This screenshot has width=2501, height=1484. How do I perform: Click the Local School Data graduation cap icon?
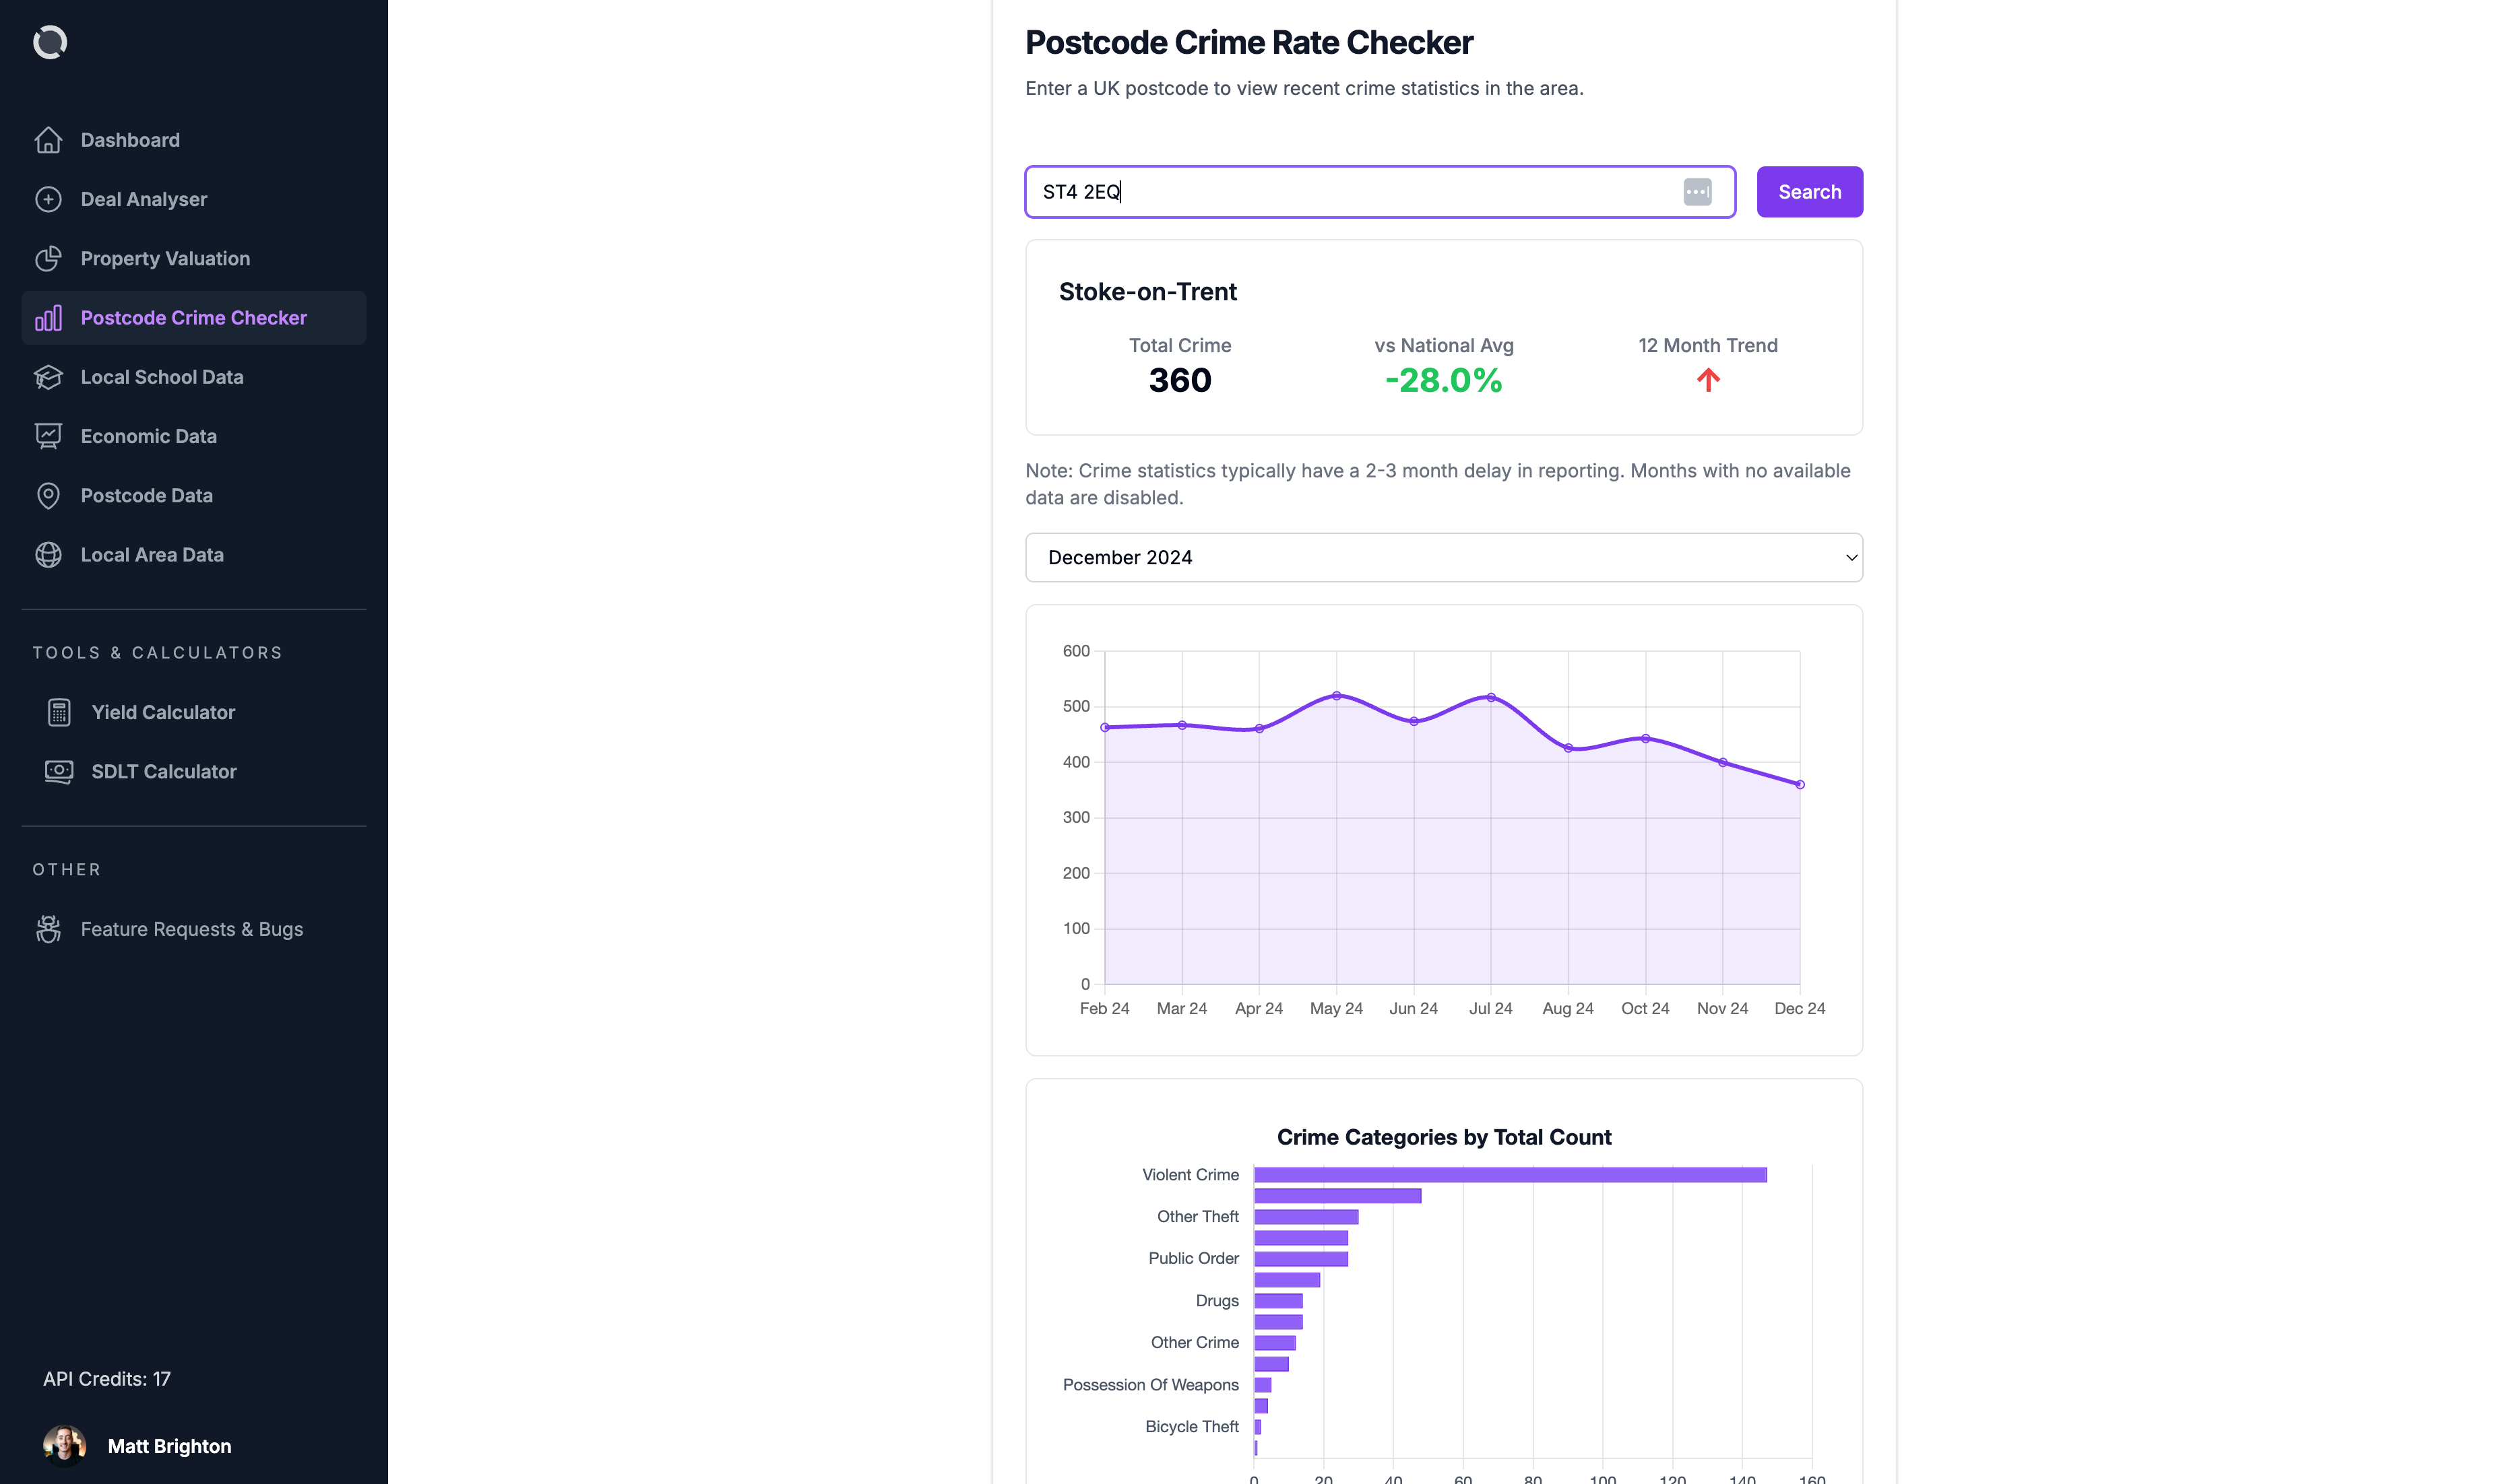(x=48, y=377)
